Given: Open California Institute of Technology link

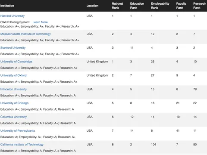Looking at the screenshot, I should coord(22,145).
